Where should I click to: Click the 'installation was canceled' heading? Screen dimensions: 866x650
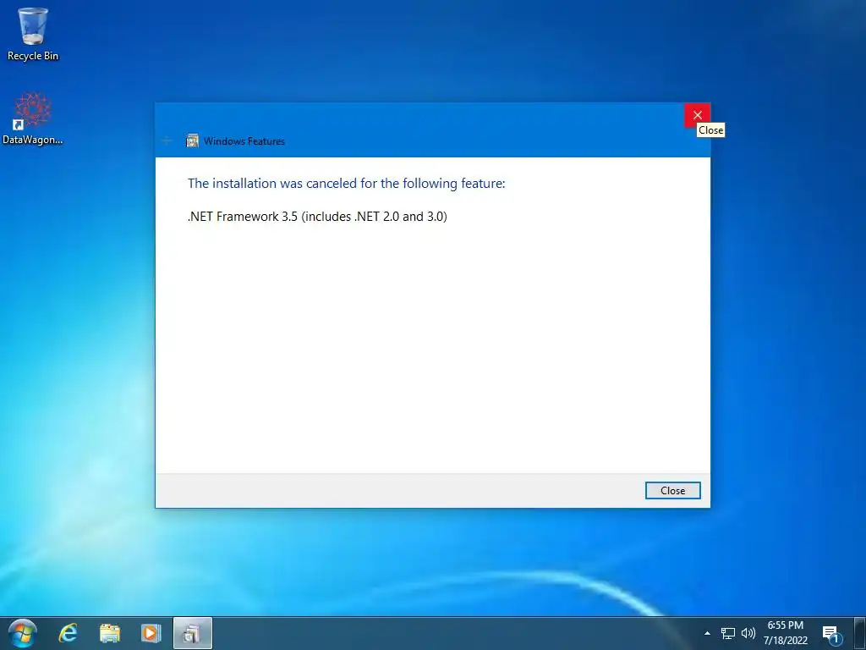tap(346, 184)
